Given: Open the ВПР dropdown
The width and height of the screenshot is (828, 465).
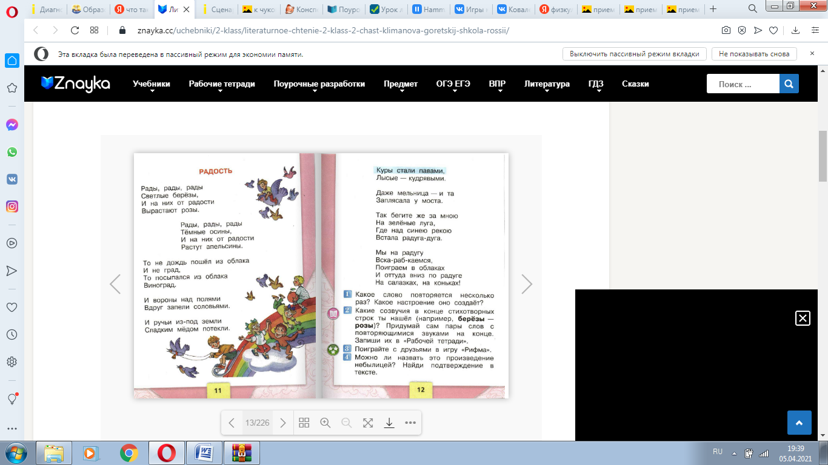Looking at the screenshot, I should tap(497, 84).
